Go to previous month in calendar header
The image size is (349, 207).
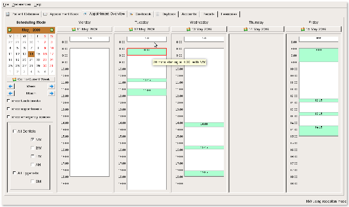click(10, 30)
